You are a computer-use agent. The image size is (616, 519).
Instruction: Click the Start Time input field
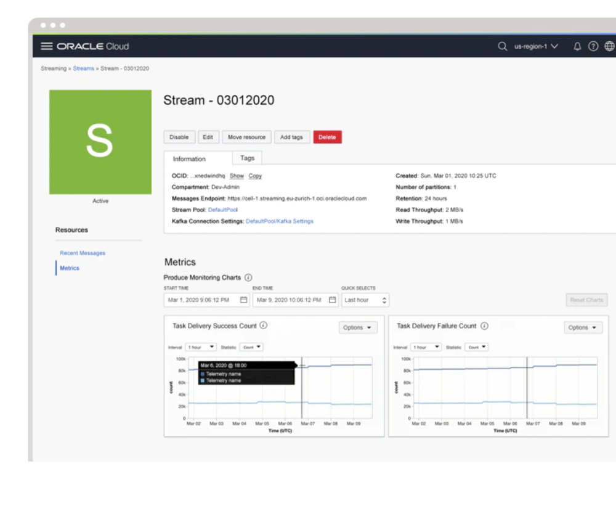(x=206, y=300)
